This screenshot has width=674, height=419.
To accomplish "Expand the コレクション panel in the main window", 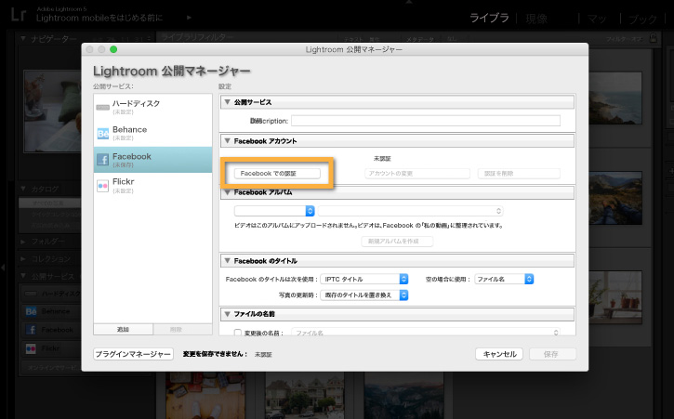I will point(23,258).
